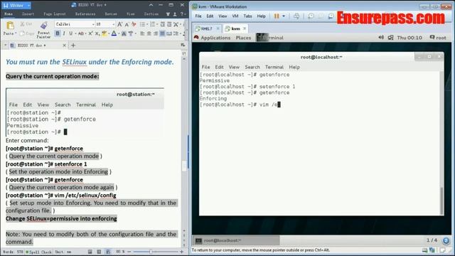Click the numbered list icon
This screenshot has width=455, height=256.
[152, 24]
